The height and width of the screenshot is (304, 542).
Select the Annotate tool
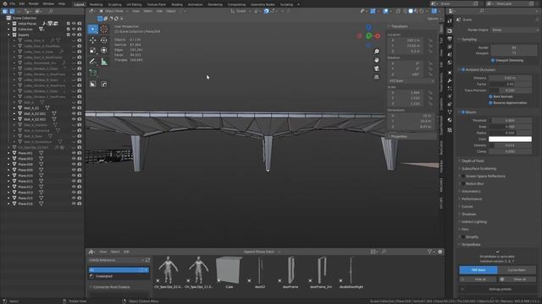(x=93, y=62)
